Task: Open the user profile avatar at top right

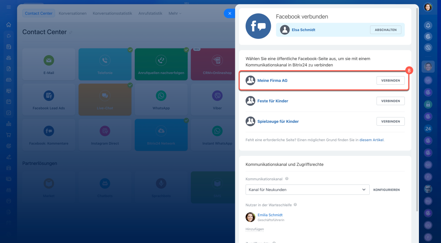Action: (428, 7)
